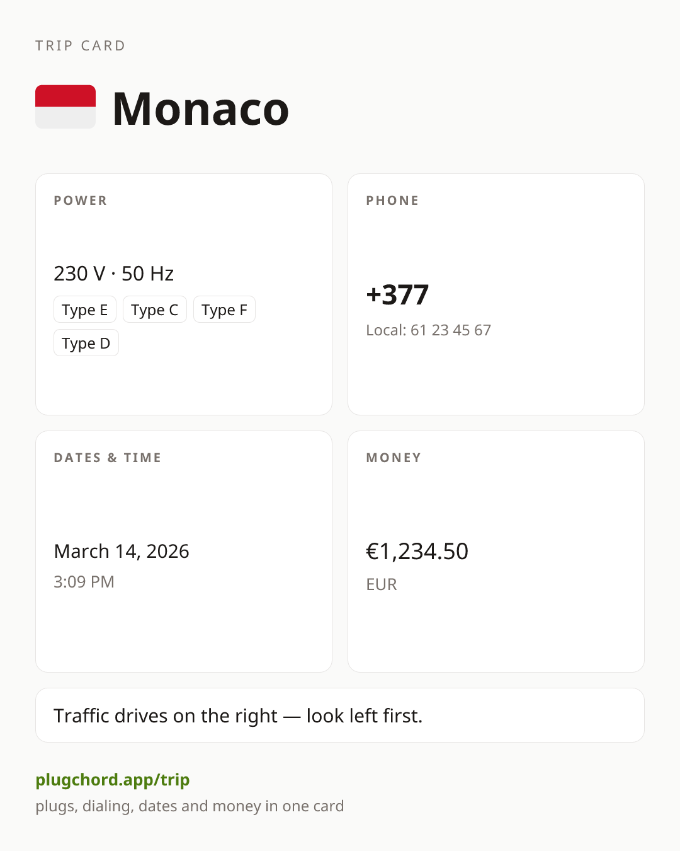Click the 3:09 PM time

tap(84, 581)
